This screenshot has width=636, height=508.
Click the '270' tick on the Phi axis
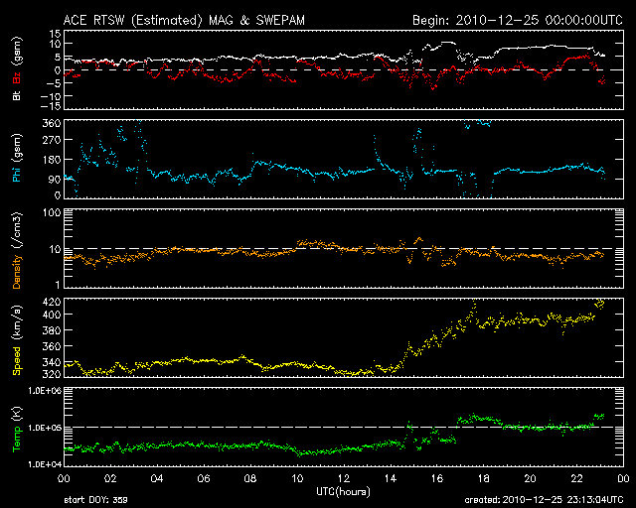click(52, 140)
